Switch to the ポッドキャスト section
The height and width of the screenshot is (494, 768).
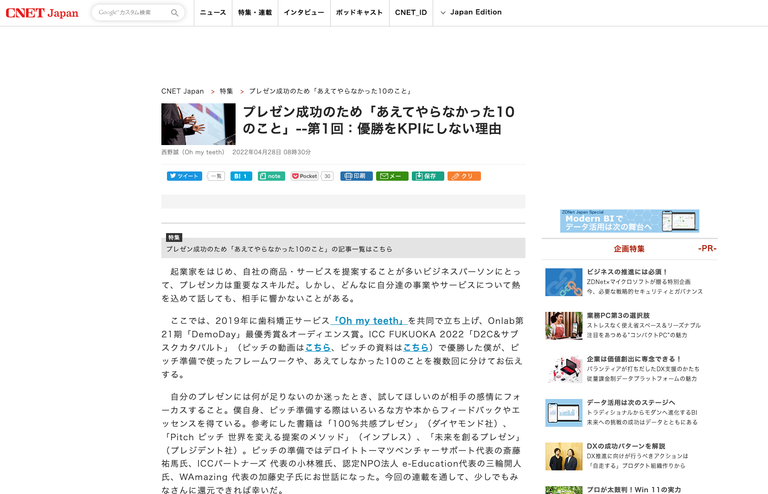[x=359, y=13]
